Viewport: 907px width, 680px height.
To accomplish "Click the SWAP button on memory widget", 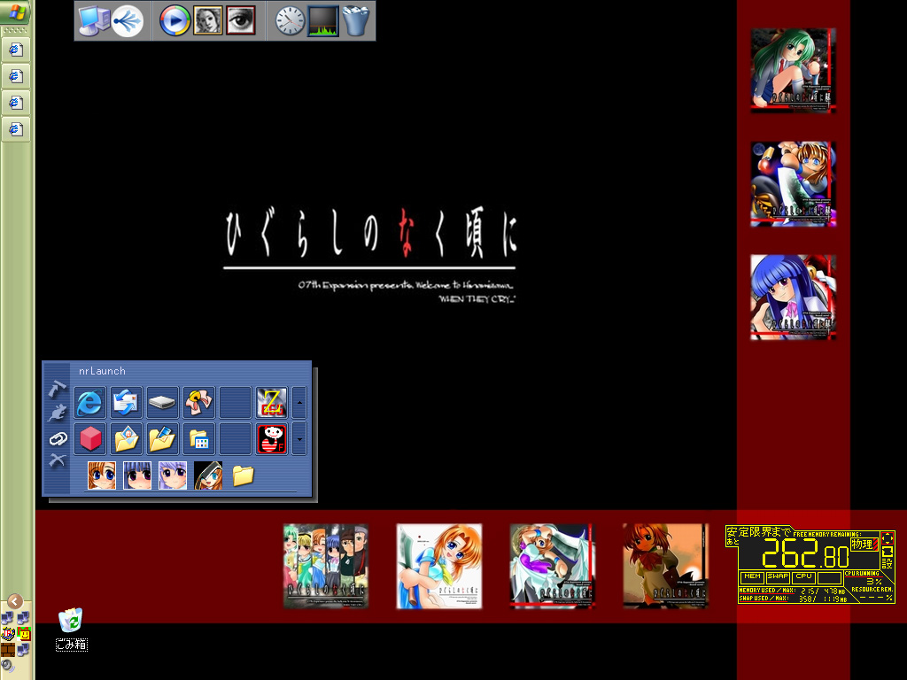I will (x=778, y=576).
